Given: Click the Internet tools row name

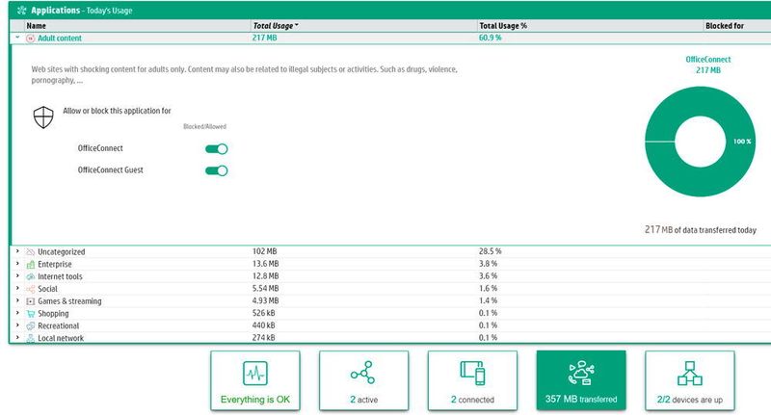Looking at the screenshot, I should [x=60, y=276].
